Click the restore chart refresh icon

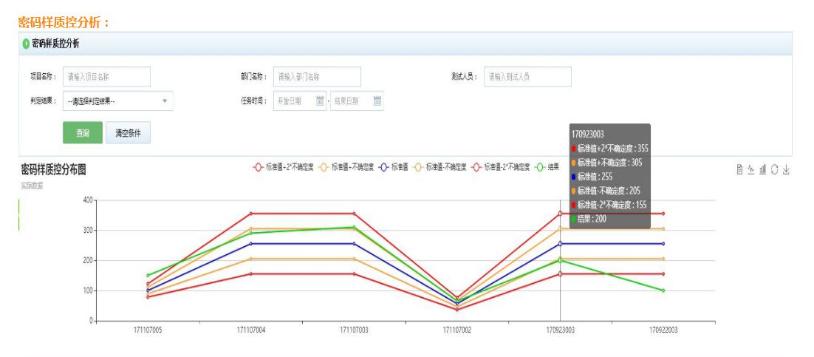(774, 170)
